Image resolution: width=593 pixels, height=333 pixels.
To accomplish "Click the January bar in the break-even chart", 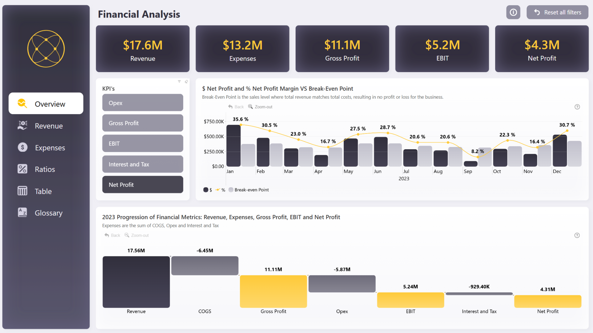I will (233, 145).
